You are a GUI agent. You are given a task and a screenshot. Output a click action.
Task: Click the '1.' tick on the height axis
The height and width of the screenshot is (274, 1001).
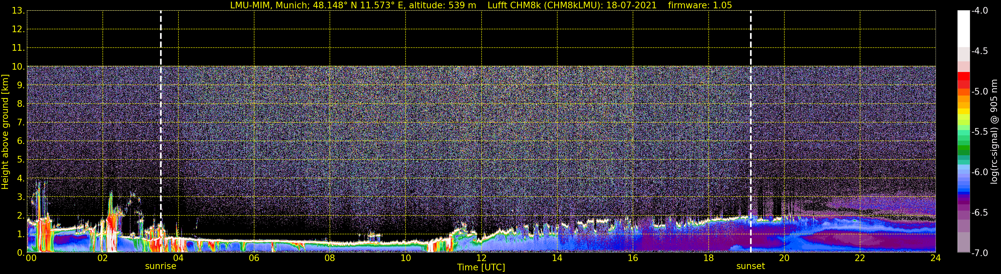click(x=21, y=234)
